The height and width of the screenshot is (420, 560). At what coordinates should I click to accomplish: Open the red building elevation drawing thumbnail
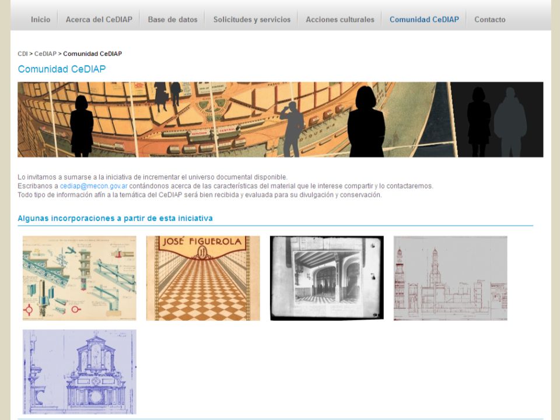click(x=450, y=278)
